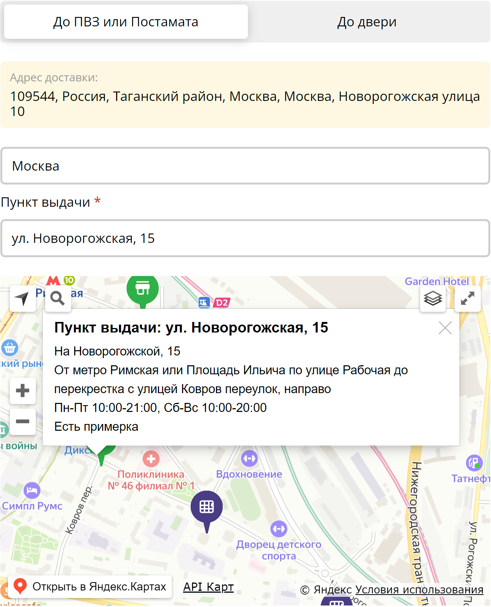Click the pickup point field 'ул. Новорогожская, 15'
The width and height of the screenshot is (491, 607).
point(245,239)
